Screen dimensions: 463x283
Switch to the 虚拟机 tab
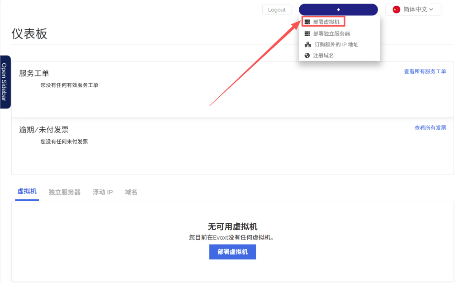tap(27, 192)
